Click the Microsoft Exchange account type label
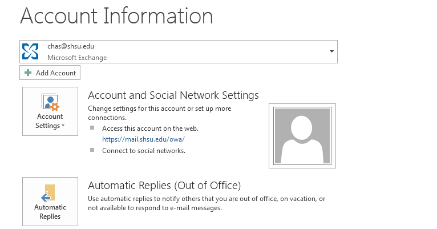The height and width of the screenshot is (229, 437). pyautogui.click(x=77, y=58)
